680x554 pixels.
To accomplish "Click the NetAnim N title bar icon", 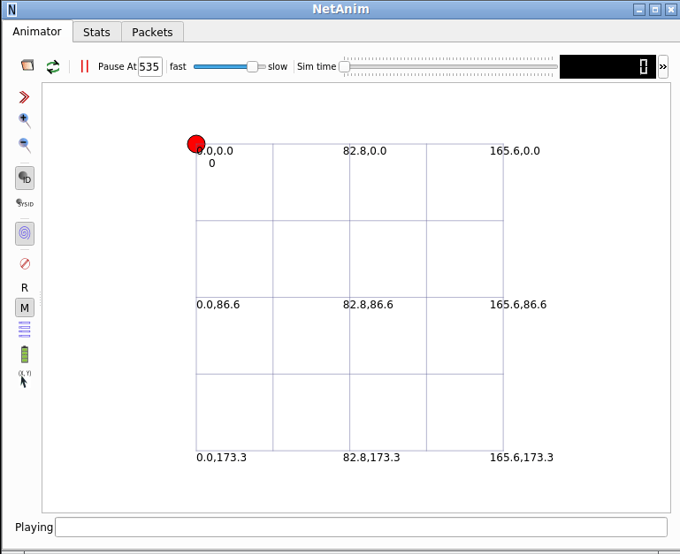I will [11, 9].
